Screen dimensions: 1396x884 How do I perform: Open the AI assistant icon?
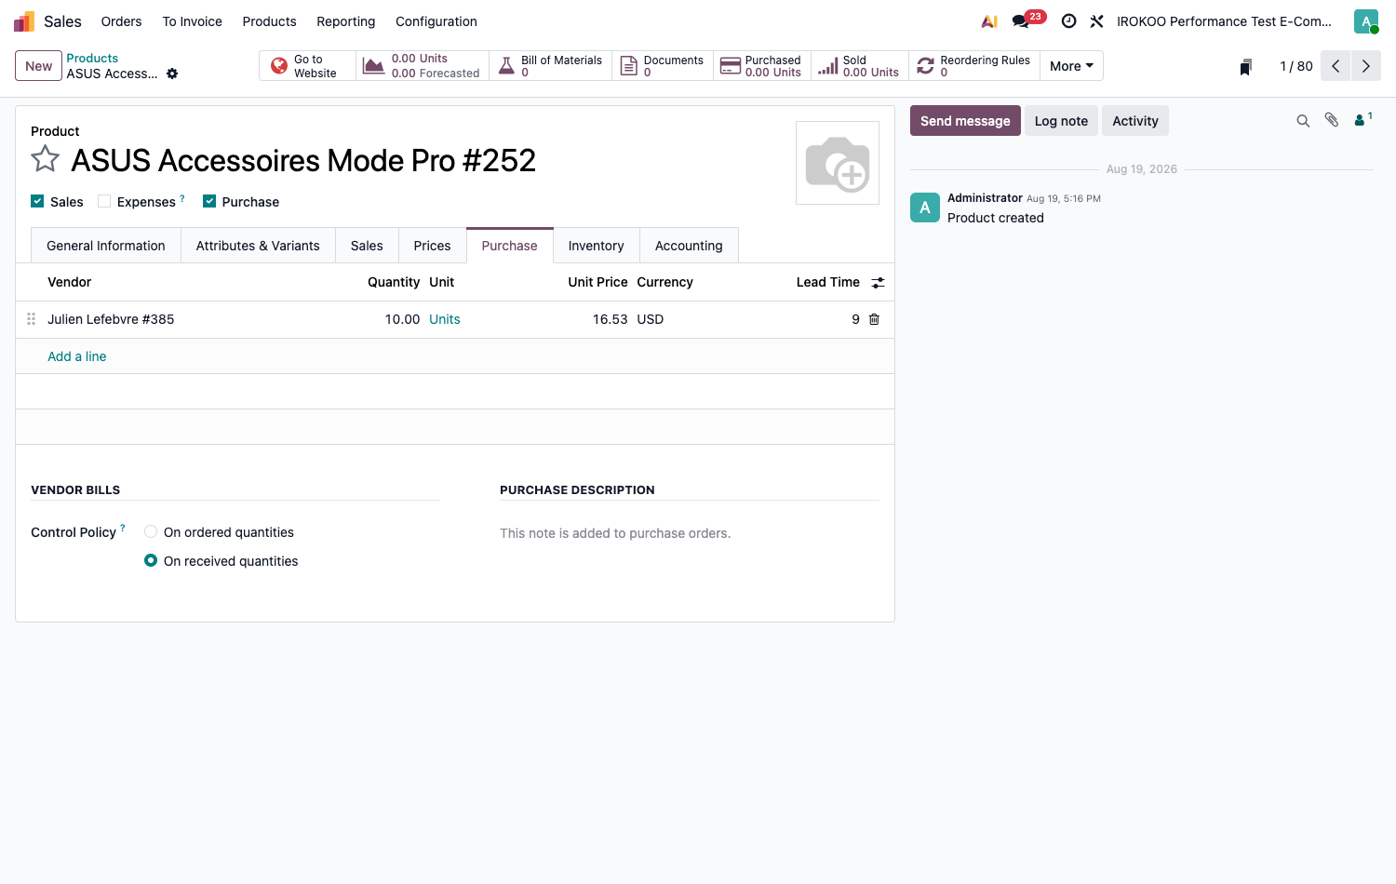click(x=989, y=21)
